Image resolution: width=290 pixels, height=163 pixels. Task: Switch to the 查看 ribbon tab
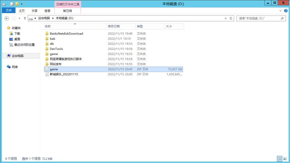pyautogui.click(x=47, y=11)
